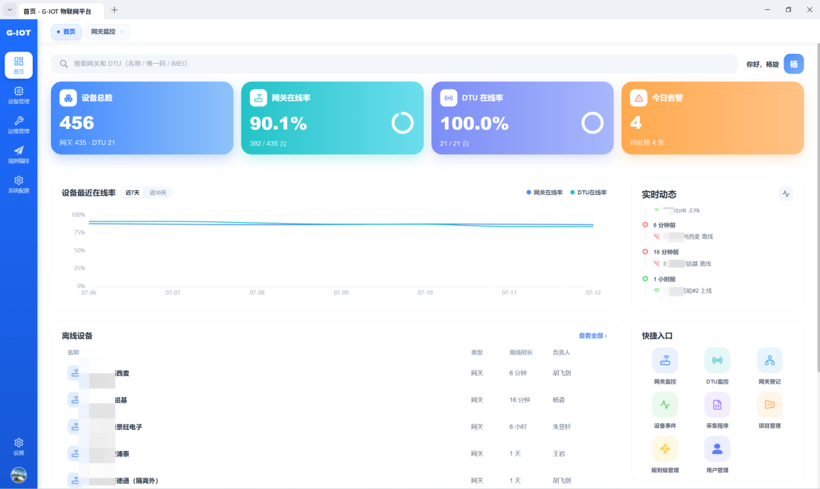Screen dimensions: 820x489
Task: Open 设备管理 in the sidebar
Action: pos(19,95)
